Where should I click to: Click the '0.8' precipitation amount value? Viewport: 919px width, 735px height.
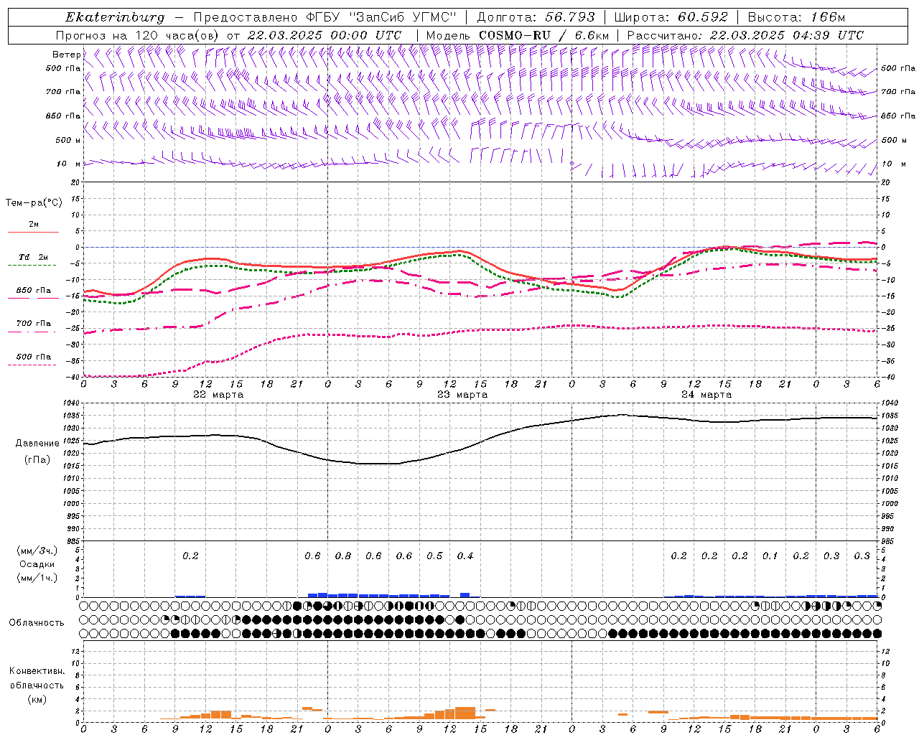(x=343, y=556)
